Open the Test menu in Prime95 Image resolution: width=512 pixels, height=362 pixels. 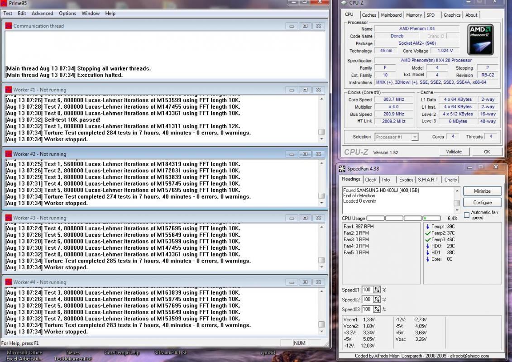[x=8, y=14]
